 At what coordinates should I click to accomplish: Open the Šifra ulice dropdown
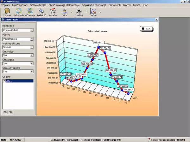[x=32, y=55]
